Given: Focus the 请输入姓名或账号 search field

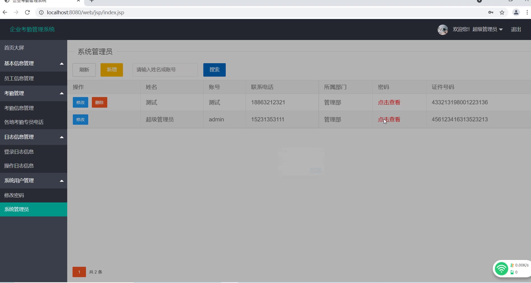Looking at the screenshot, I should coord(165,70).
